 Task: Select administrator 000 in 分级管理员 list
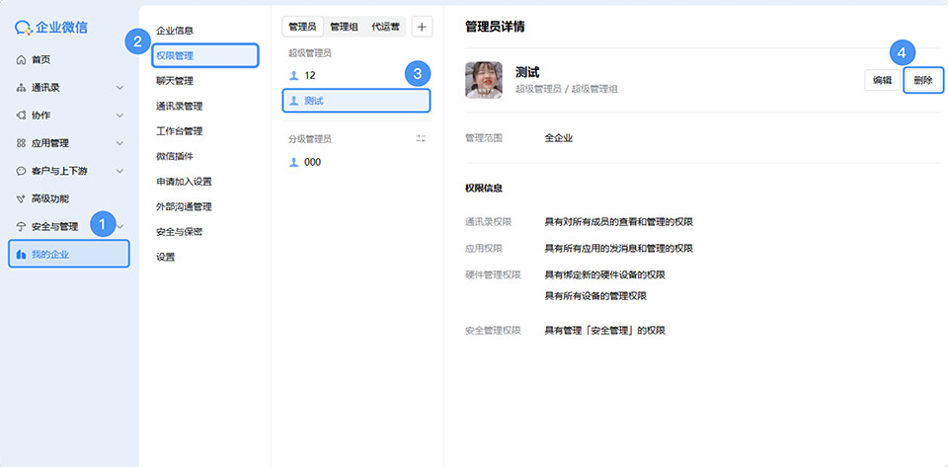coord(312,162)
